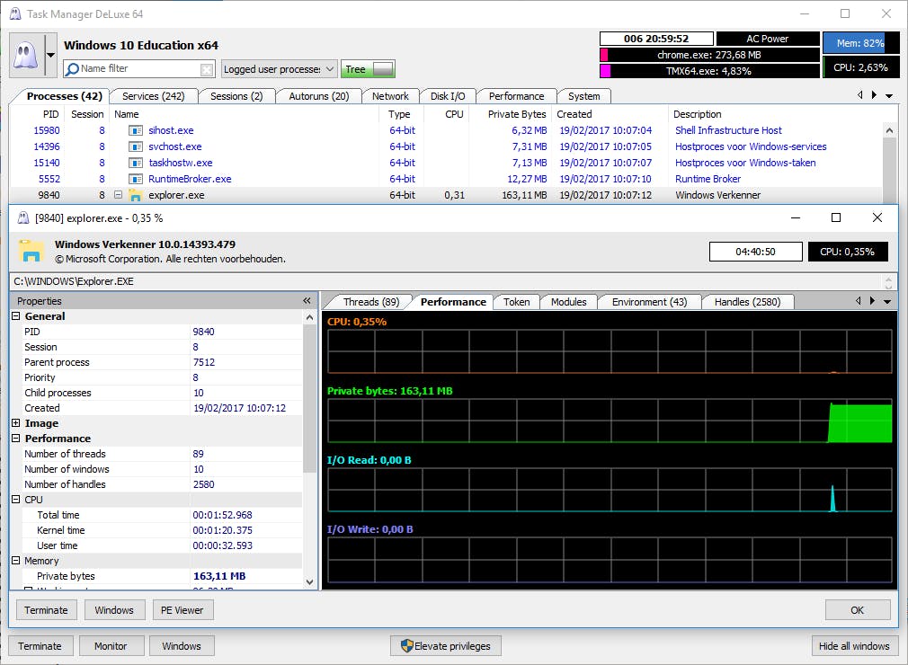Expand the Image properties section

[x=16, y=423]
